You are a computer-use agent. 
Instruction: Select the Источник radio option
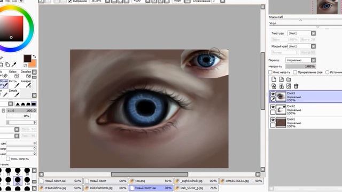point(327,72)
